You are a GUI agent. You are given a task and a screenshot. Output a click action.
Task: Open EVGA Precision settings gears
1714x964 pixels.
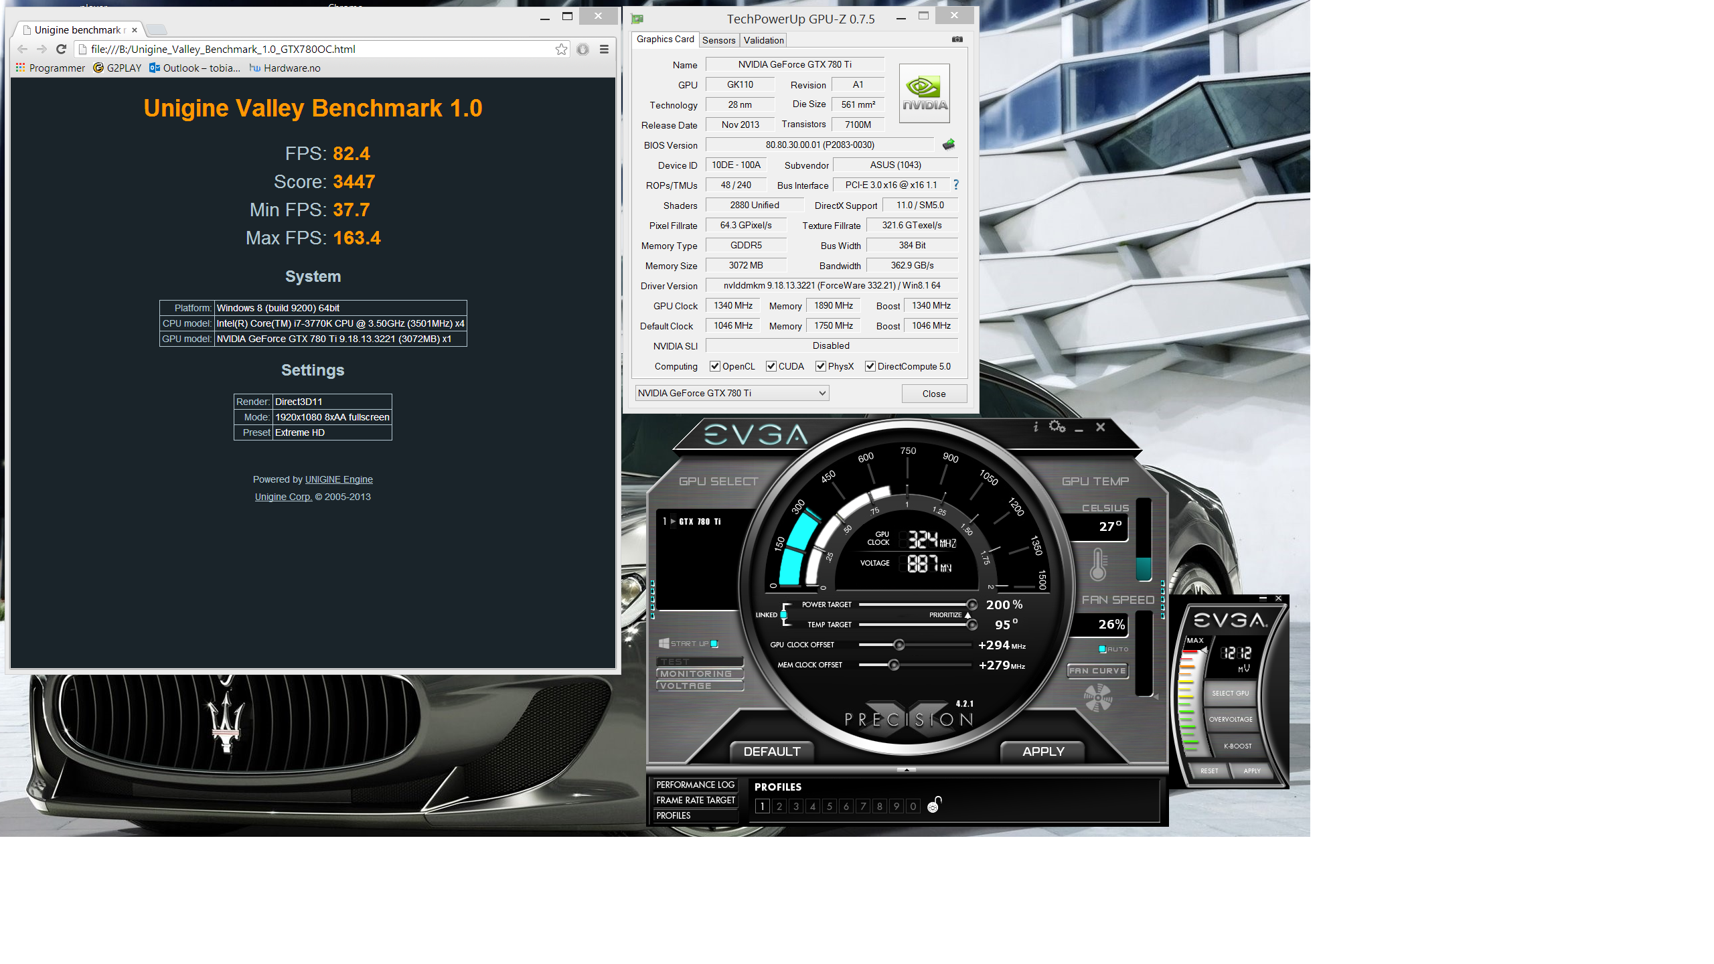(x=1057, y=426)
